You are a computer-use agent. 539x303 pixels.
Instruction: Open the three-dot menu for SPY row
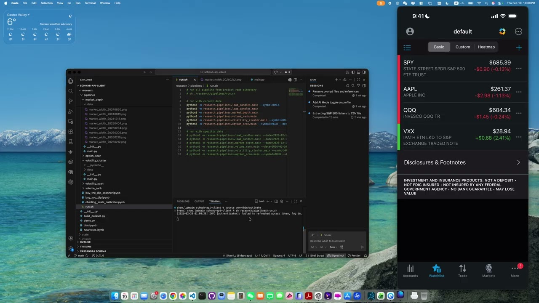coord(519,69)
